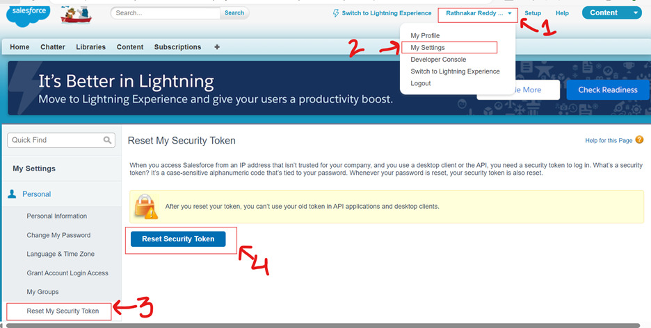Viewport: 651px width, 328px height.
Task: Click the help question mark icon
Action: 639,140
